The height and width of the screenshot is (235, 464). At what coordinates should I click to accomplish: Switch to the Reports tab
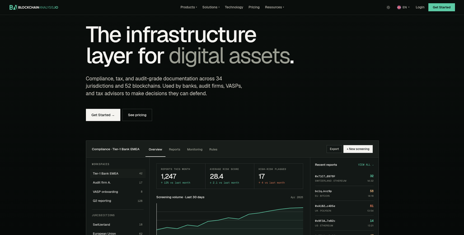point(174,149)
